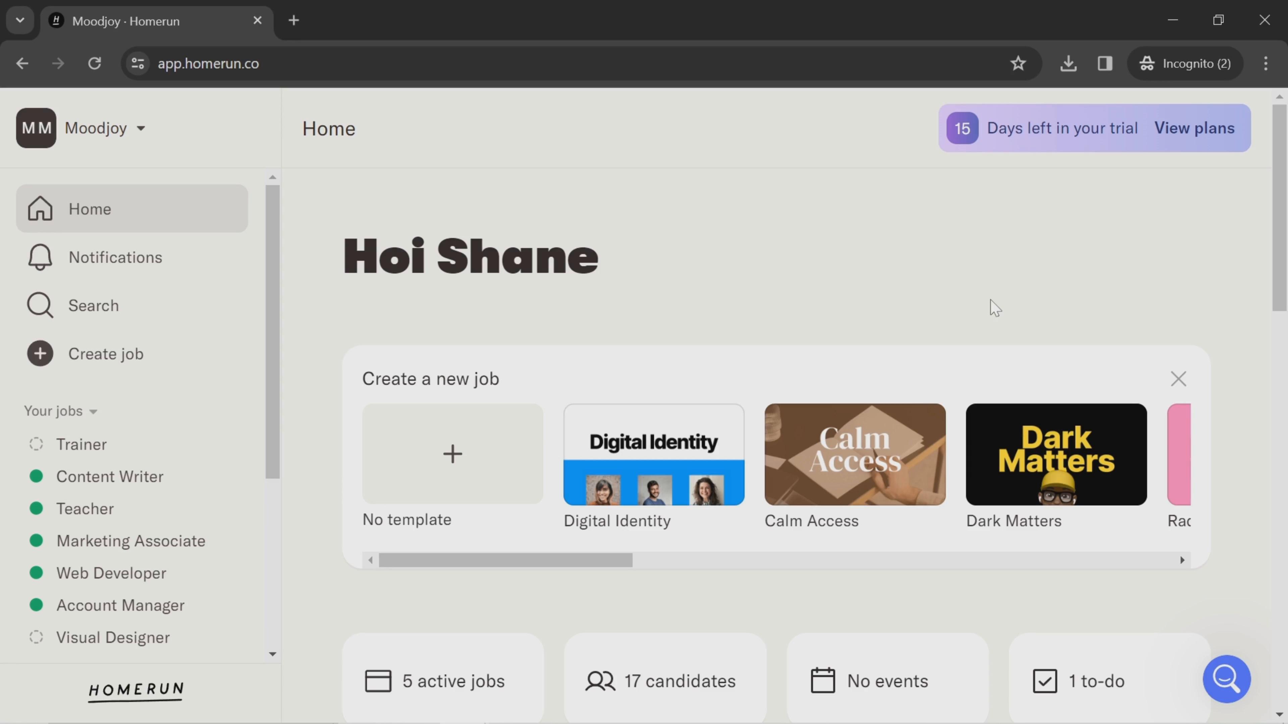Toggle the Trainer job status indicator
This screenshot has height=724, width=1288.
pyautogui.click(x=35, y=444)
